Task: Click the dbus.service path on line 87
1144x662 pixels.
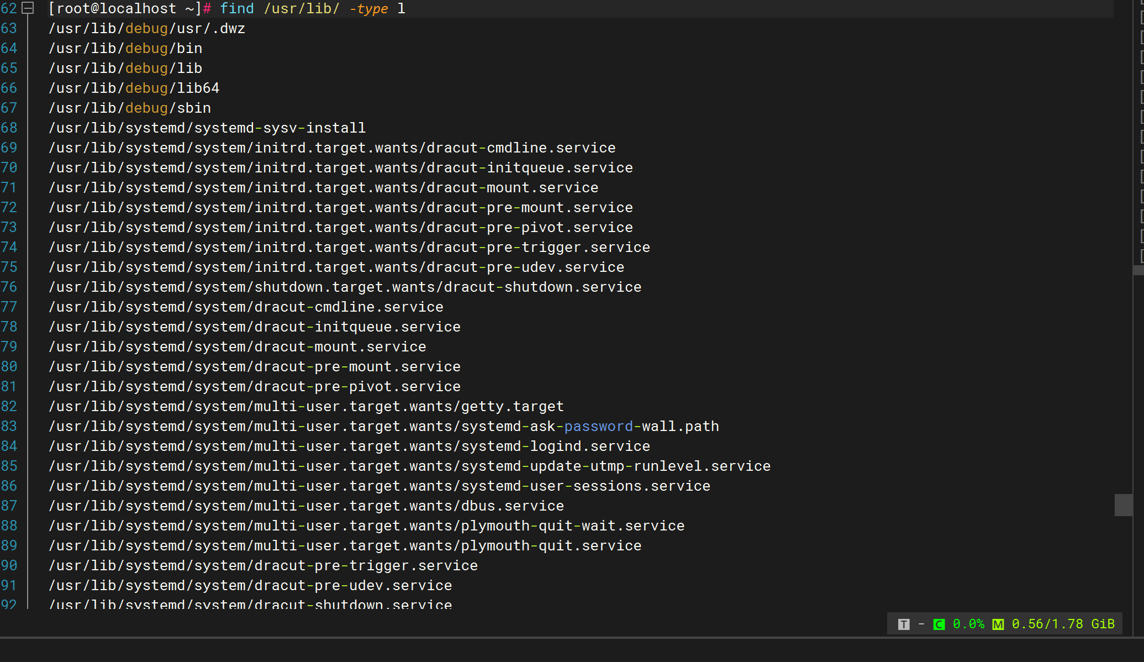Action: coord(512,506)
